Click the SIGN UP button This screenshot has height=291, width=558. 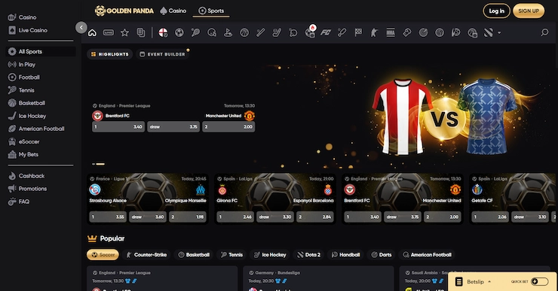point(529,11)
